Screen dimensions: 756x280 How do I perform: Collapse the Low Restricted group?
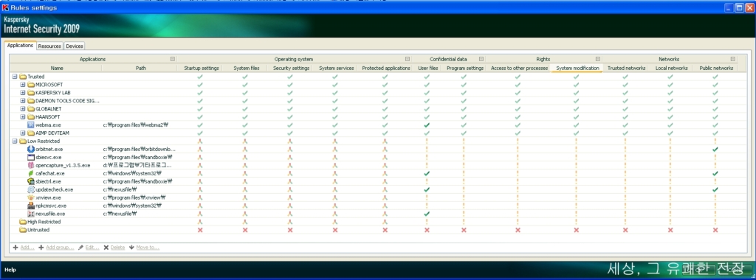coord(15,141)
